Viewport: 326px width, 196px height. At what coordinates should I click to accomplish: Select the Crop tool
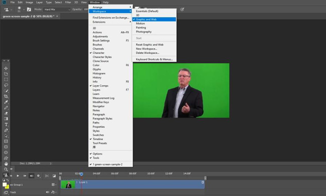point(6,96)
